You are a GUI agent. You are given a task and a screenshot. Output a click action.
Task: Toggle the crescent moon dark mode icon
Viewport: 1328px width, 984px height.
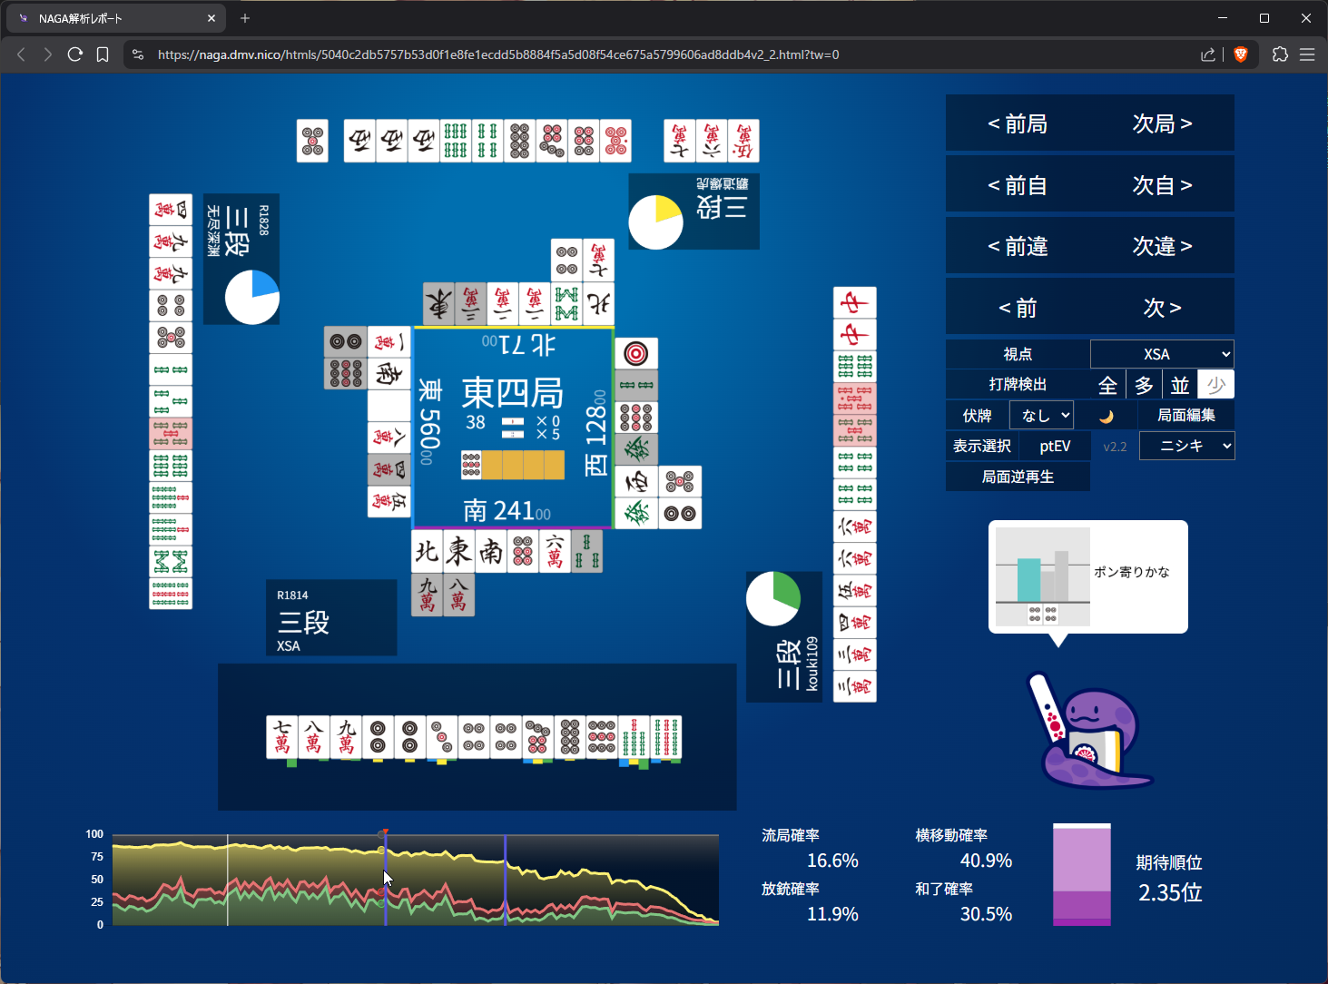point(1106,416)
